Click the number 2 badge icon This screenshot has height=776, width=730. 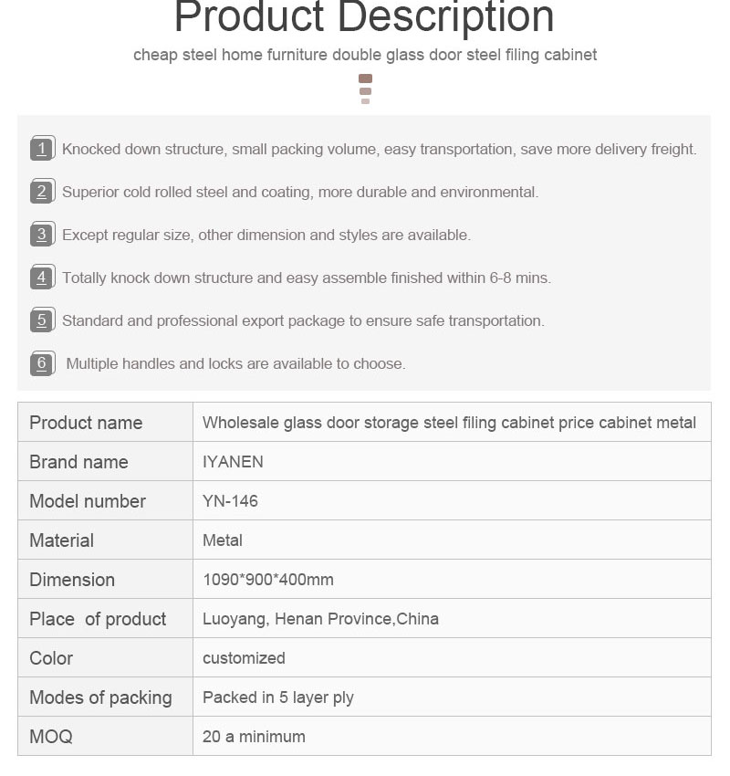pos(43,191)
